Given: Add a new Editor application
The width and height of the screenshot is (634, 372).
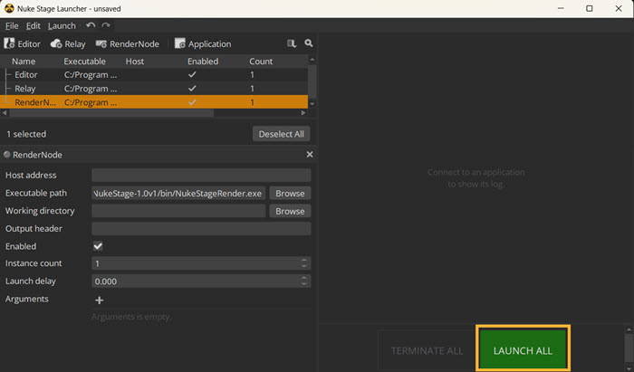Looking at the screenshot, I should point(23,43).
